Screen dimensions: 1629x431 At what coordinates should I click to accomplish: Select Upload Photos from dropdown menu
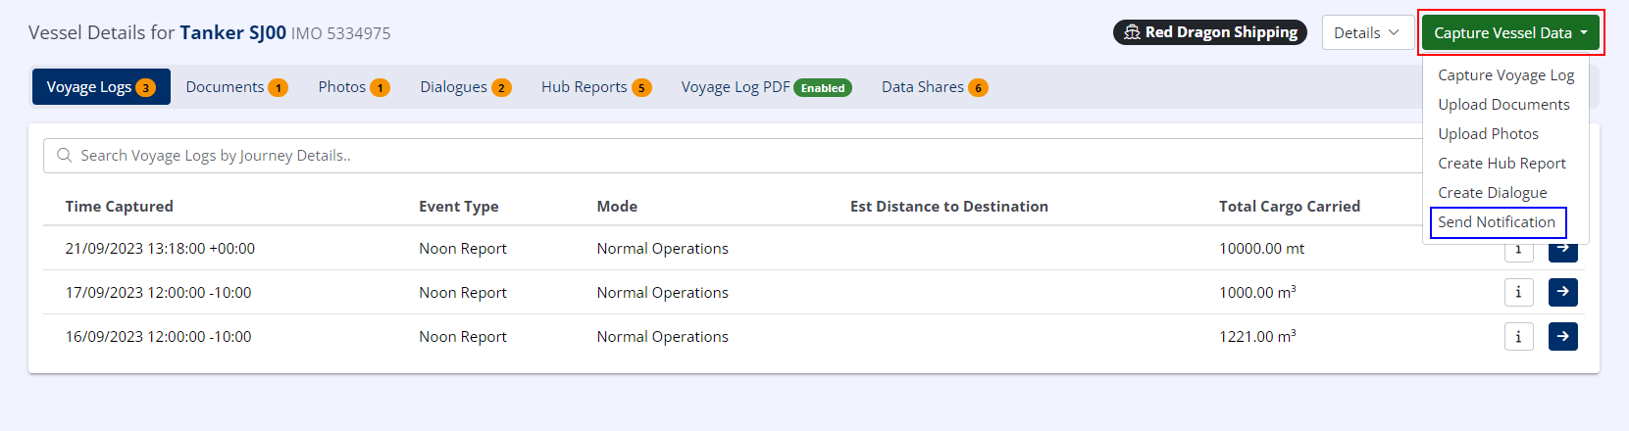click(x=1488, y=134)
